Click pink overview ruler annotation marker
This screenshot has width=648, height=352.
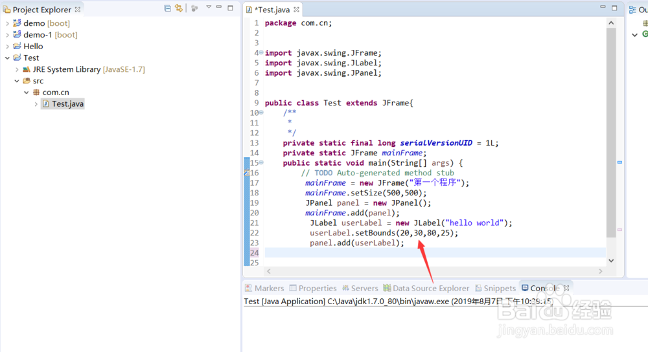pyautogui.click(x=620, y=230)
